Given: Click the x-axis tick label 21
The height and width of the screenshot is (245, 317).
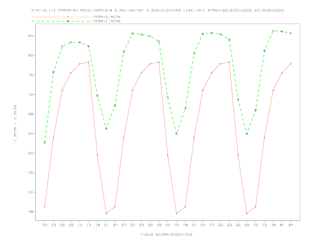Looking at the screenshot, I should [x=106, y=225].
